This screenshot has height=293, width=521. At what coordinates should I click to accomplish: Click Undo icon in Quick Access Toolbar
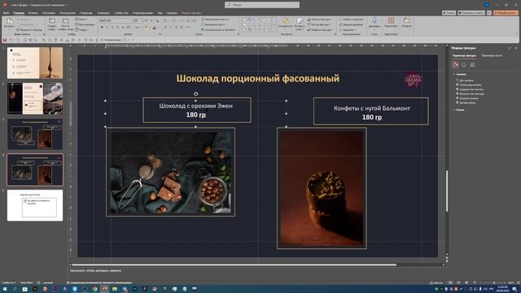pos(11,40)
